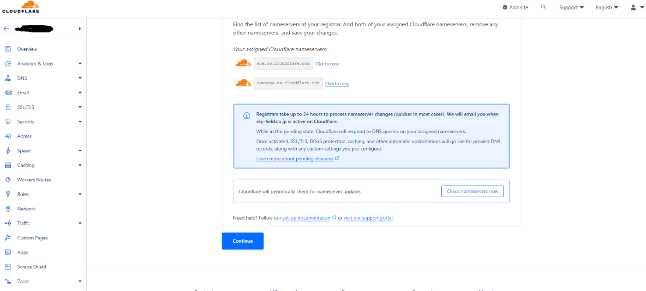Click the Analytics & Logs chart icon
Screen dimensions: 646x291
click(x=8, y=64)
